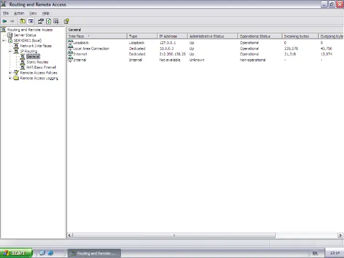Click the Back arrow toolbar icon
The image size is (344, 258).
click(4, 21)
